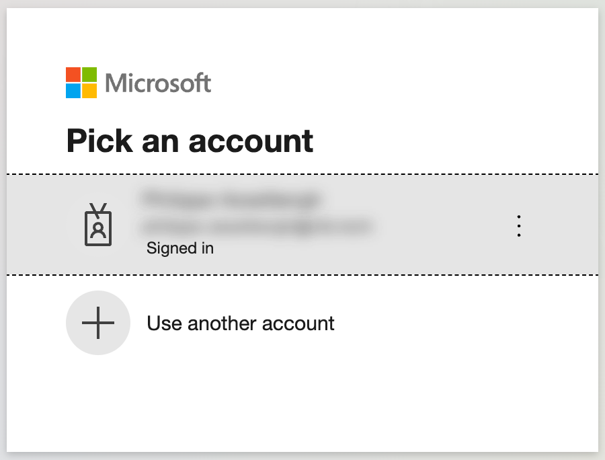Click the cross mark inside the gray circle
The width and height of the screenshot is (605, 460).
[98, 323]
